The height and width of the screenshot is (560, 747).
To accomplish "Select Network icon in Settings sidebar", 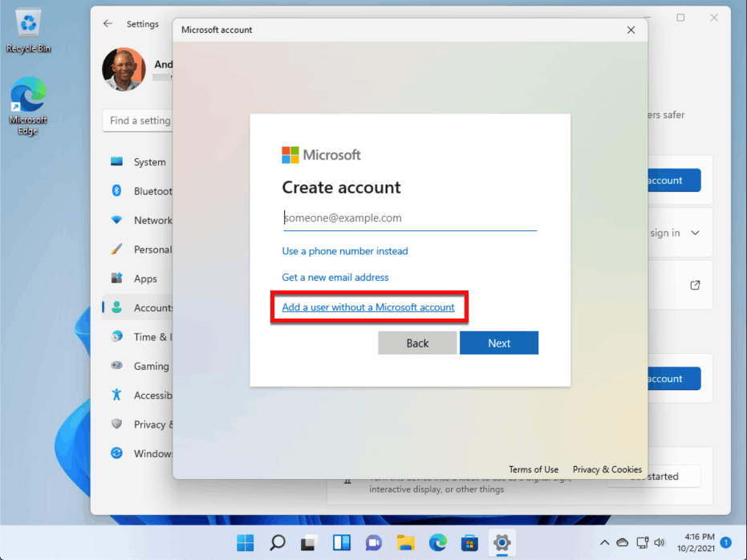I will (x=116, y=220).
